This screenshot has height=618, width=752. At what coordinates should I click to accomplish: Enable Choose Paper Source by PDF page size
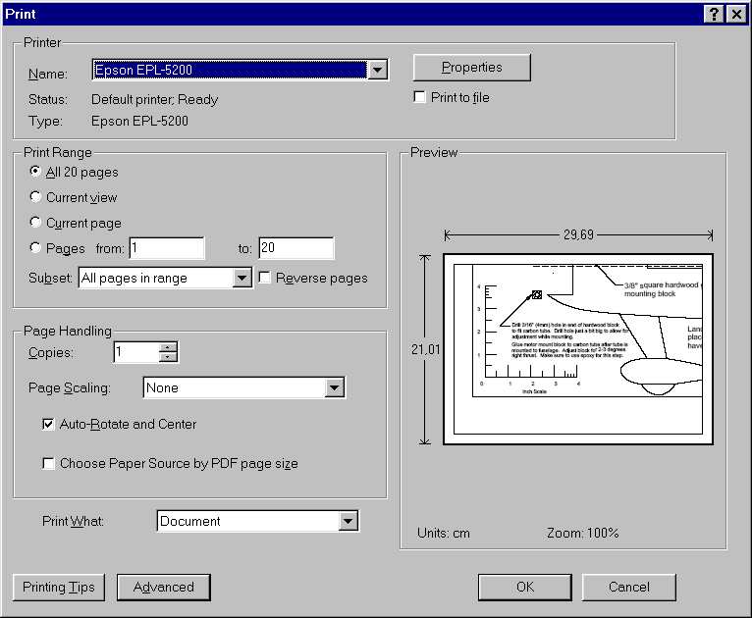pyautogui.click(x=48, y=464)
